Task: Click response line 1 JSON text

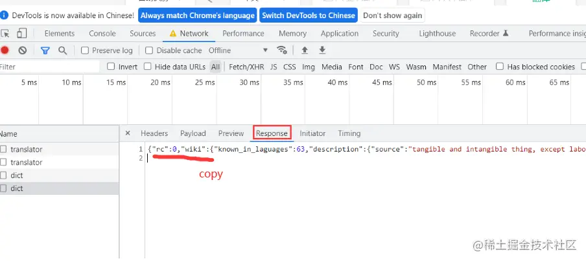Action: point(366,150)
